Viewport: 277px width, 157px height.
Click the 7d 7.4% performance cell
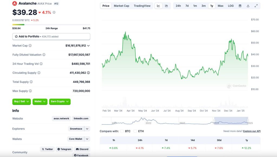click(x=166, y=148)
